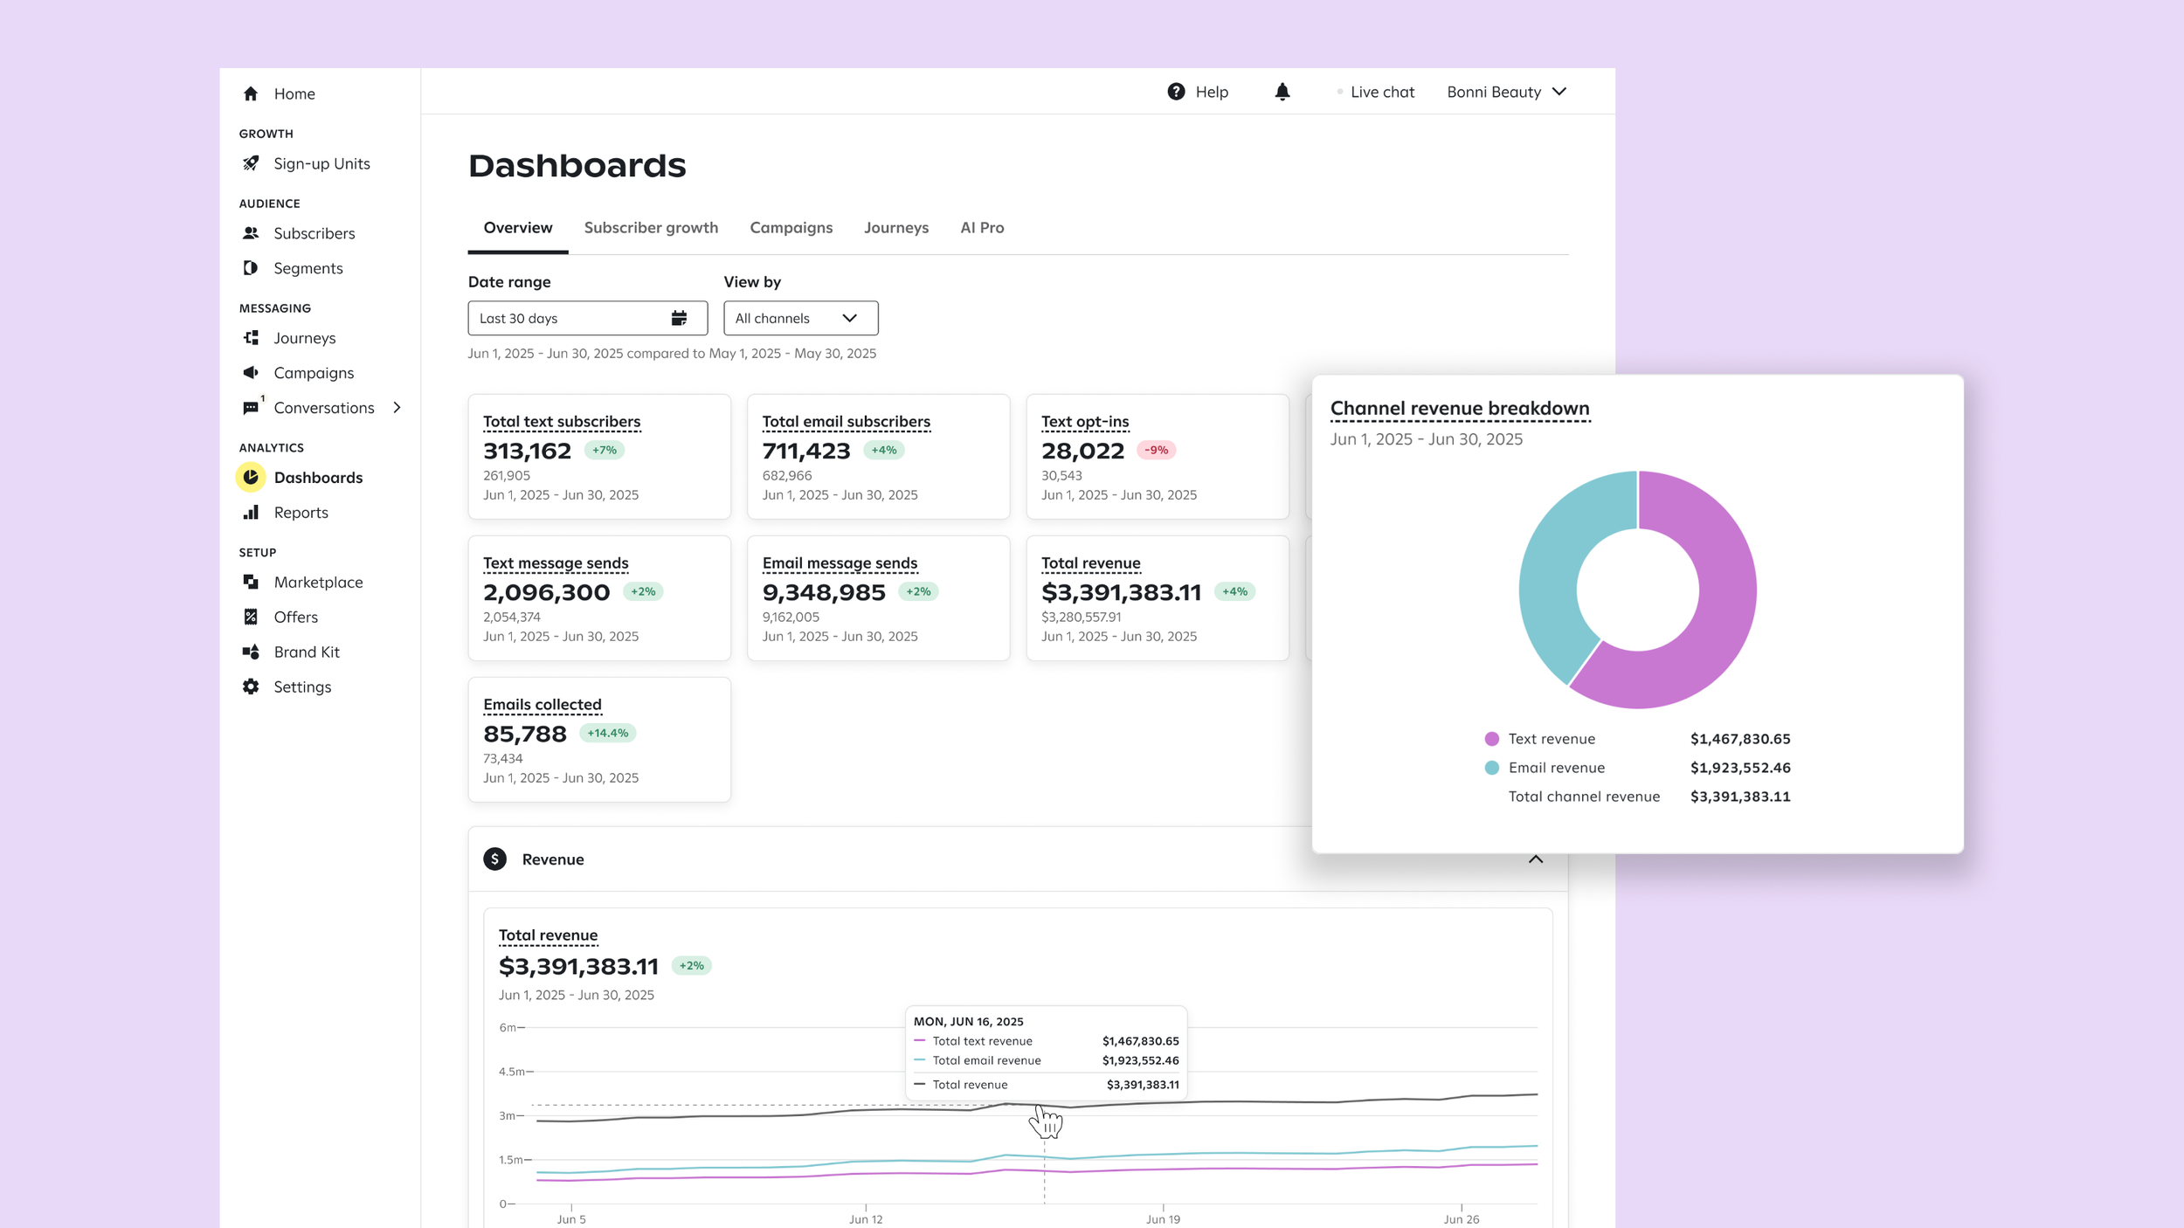Expand the Conversations submenu arrow
The height and width of the screenshot is (1228, 2184).
coord(397,408)
